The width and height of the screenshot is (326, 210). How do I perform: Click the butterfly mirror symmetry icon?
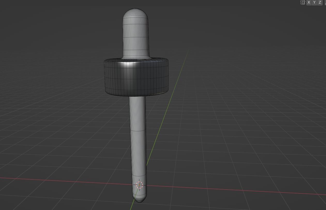coord(303,2)
